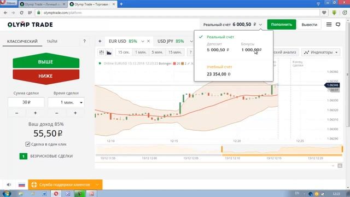Add a new asset tab with plus

(100, 41)
